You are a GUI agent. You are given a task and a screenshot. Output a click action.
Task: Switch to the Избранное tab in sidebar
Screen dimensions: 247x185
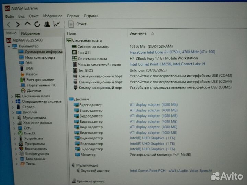pyautogui.click(x=30, y=33)
